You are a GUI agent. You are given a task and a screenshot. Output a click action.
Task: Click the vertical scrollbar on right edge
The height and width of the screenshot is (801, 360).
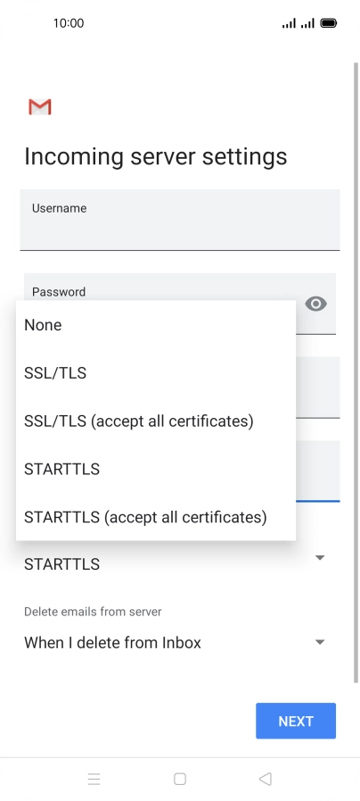click(x=356, y=372)
